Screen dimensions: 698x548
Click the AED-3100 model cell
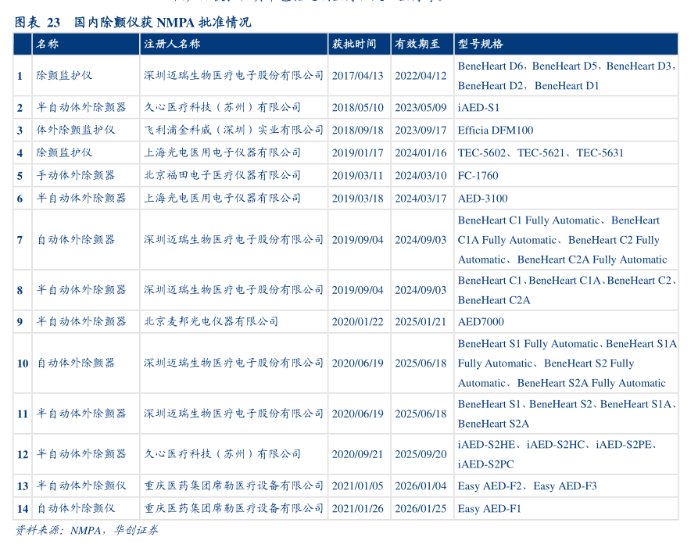[x=482, y=199]
